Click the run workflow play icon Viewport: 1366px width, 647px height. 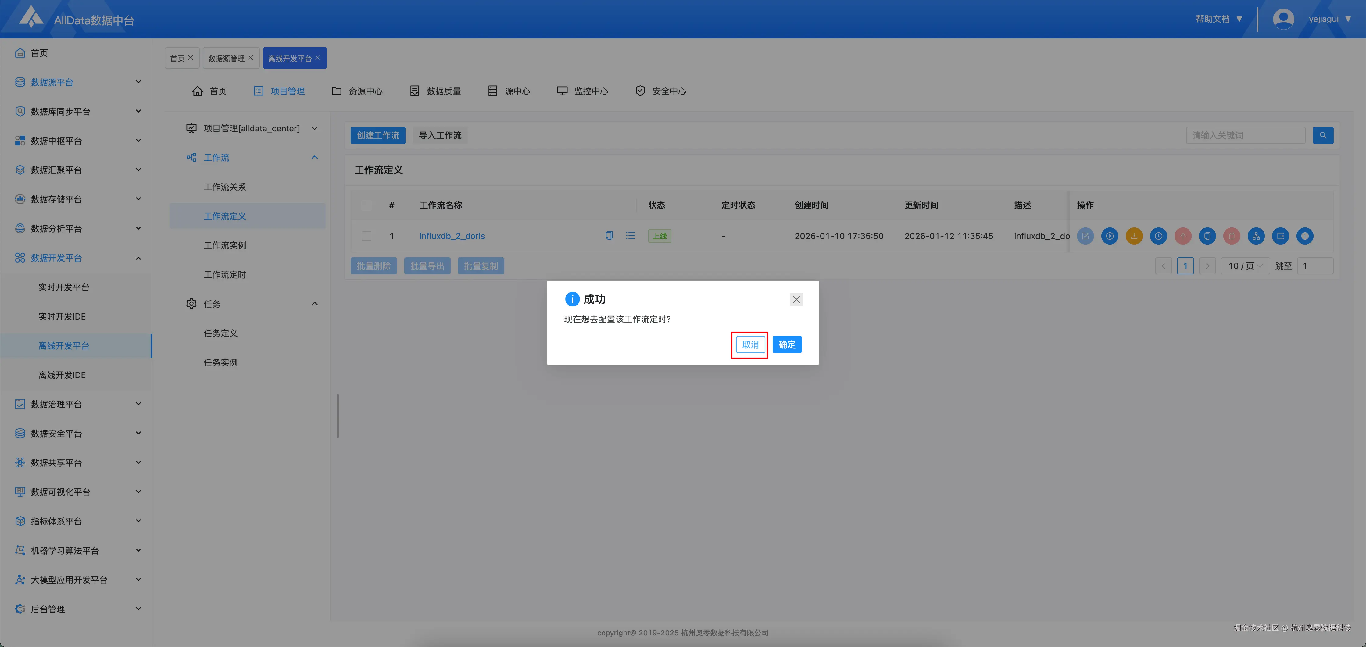pos(1109,236)
